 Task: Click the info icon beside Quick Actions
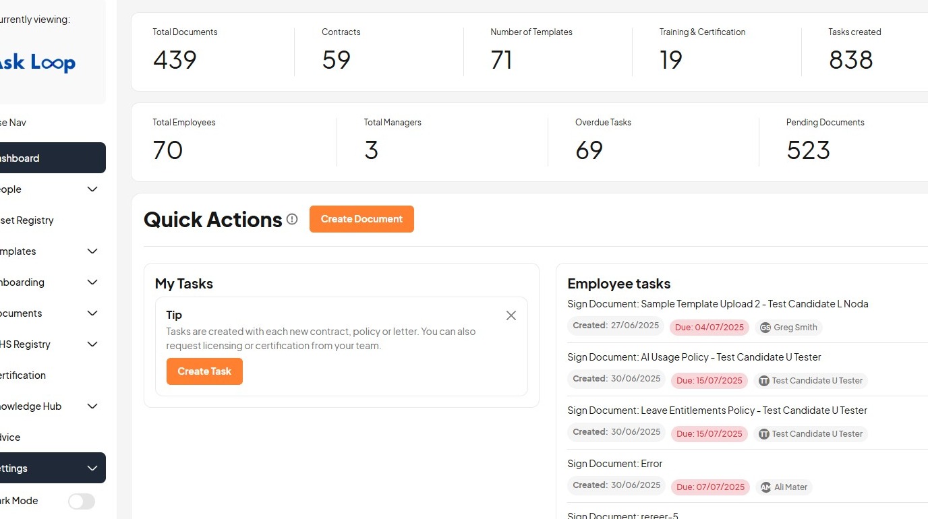(292, 219)
